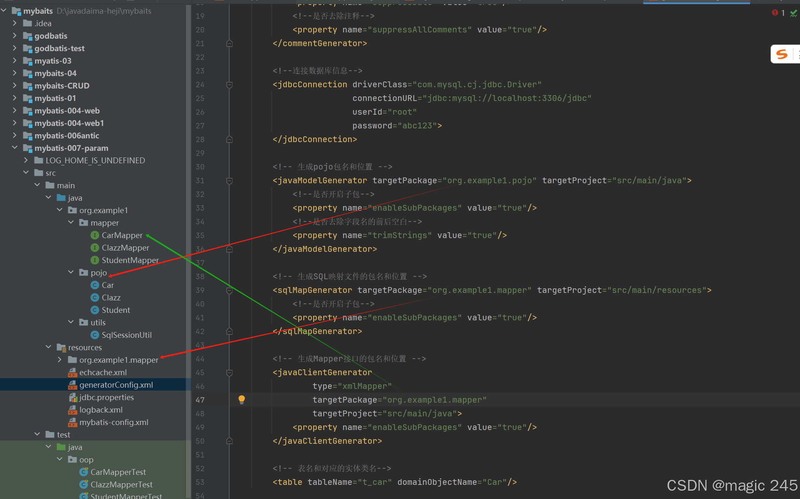Click the jdbc.properties file icon
Image resolution: width=800 pixels, height=499 pixels.
(73, 397)
